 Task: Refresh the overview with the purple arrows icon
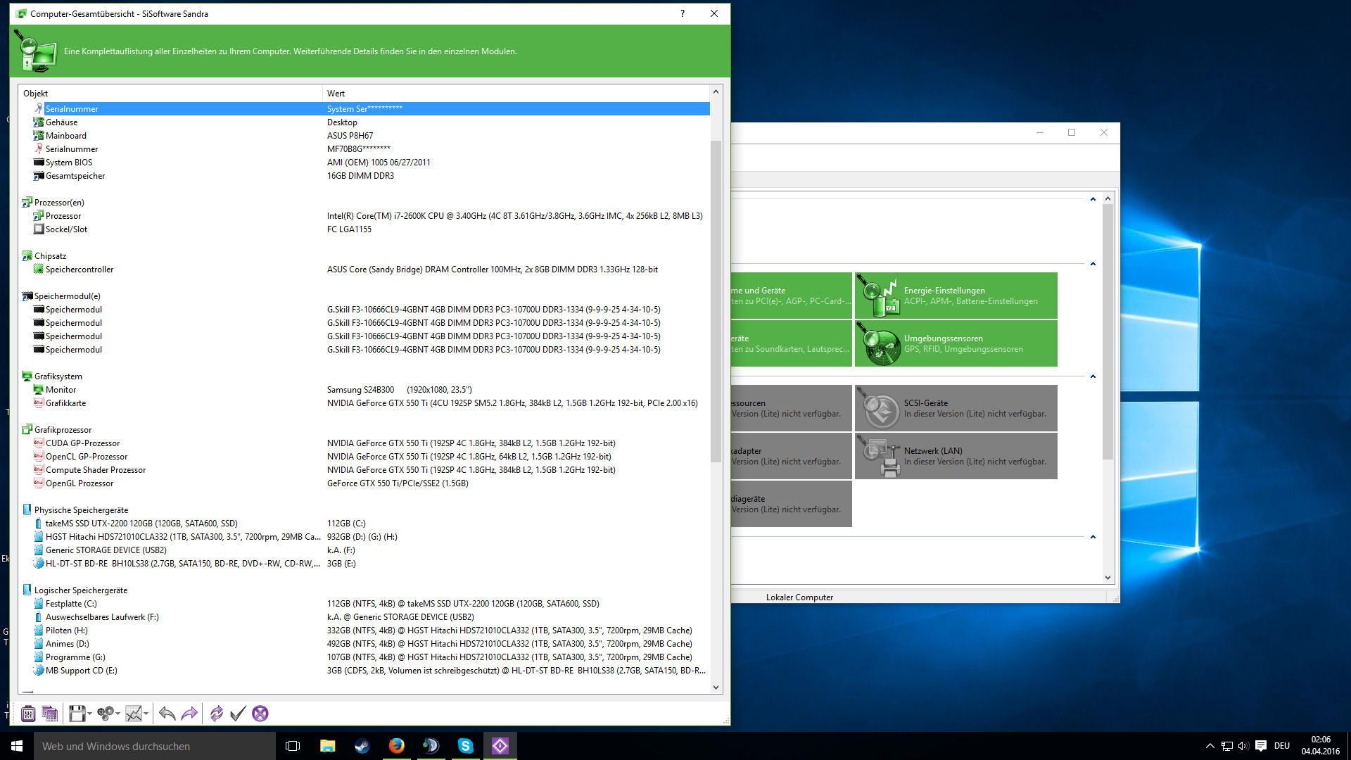point(217,714)
